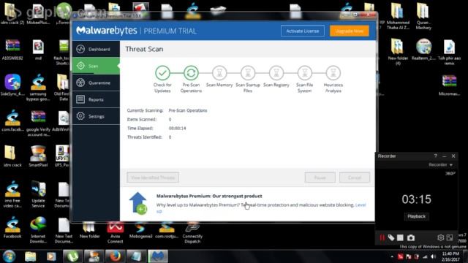Screen dimensions: 468x263
Task: Click the 03:15 recording timer display
Action: [416, 199]
